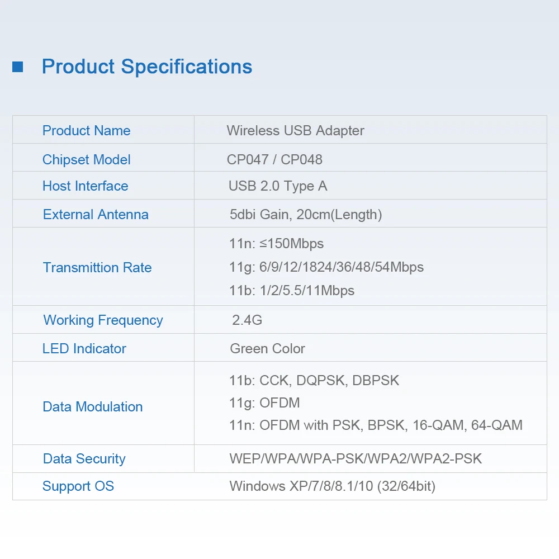Viewport: 559px width, 559px height.
Task: Click the Chipset Model label
Action: point(86,160)
